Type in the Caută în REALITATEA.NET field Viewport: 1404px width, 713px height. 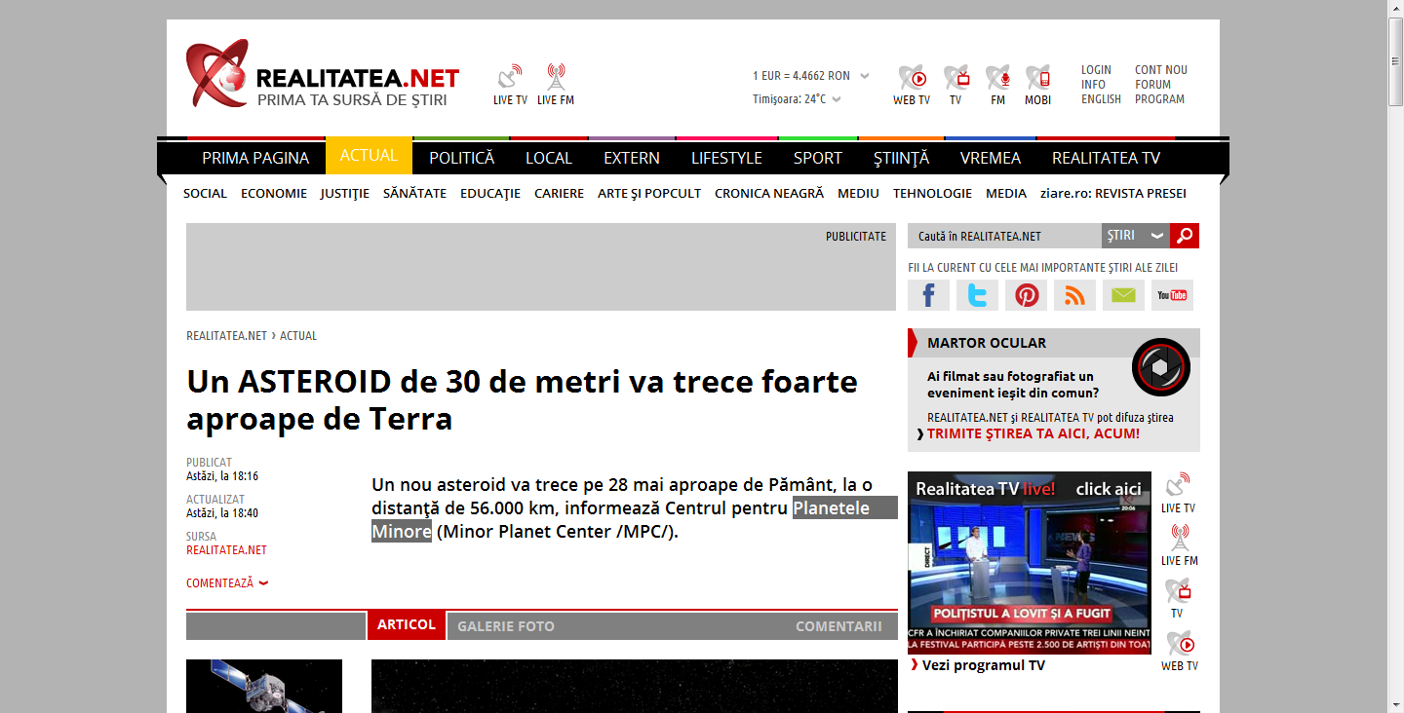pos(1004,236)
